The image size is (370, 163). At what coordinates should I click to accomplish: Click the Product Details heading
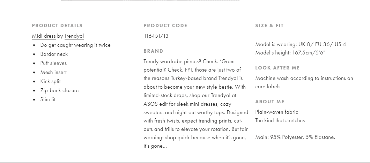[x=57, y=25]
